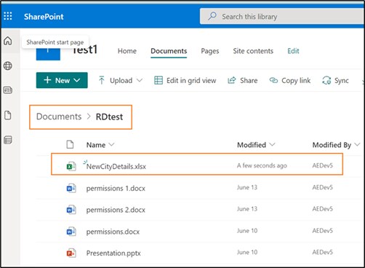
Task: Open My lists icon in left sidebar
Action: (x=8, y=140)
